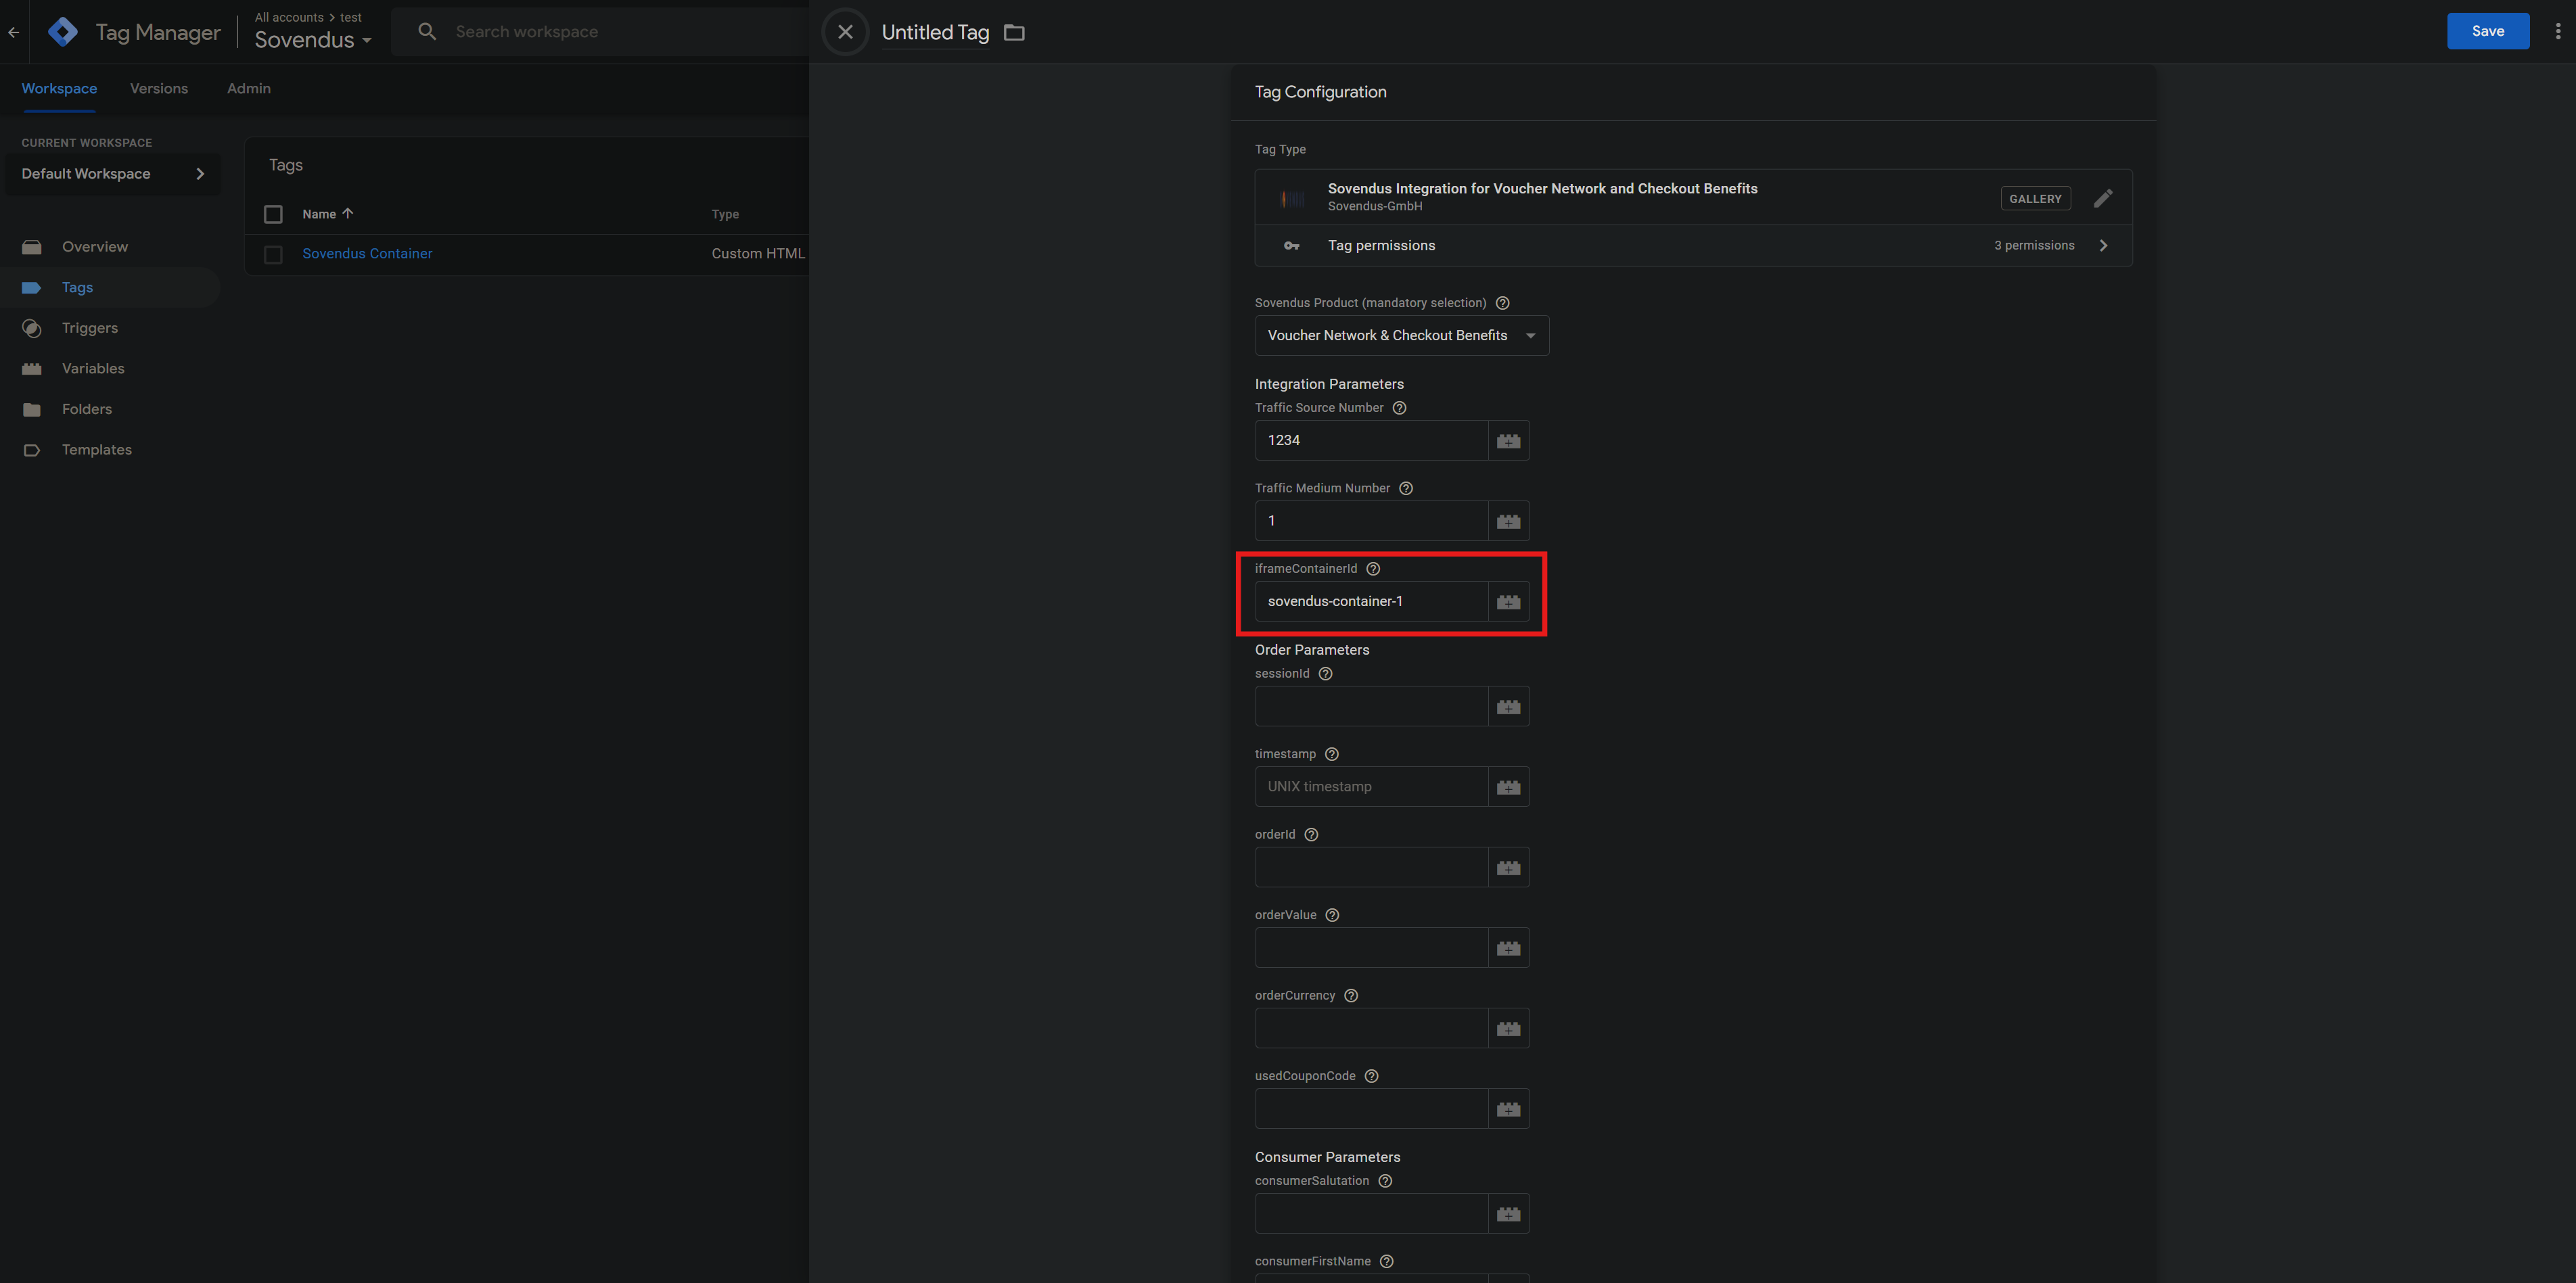Switch to the Workspace tab
Screen dimensions: 2576x1283
point(59,88)
